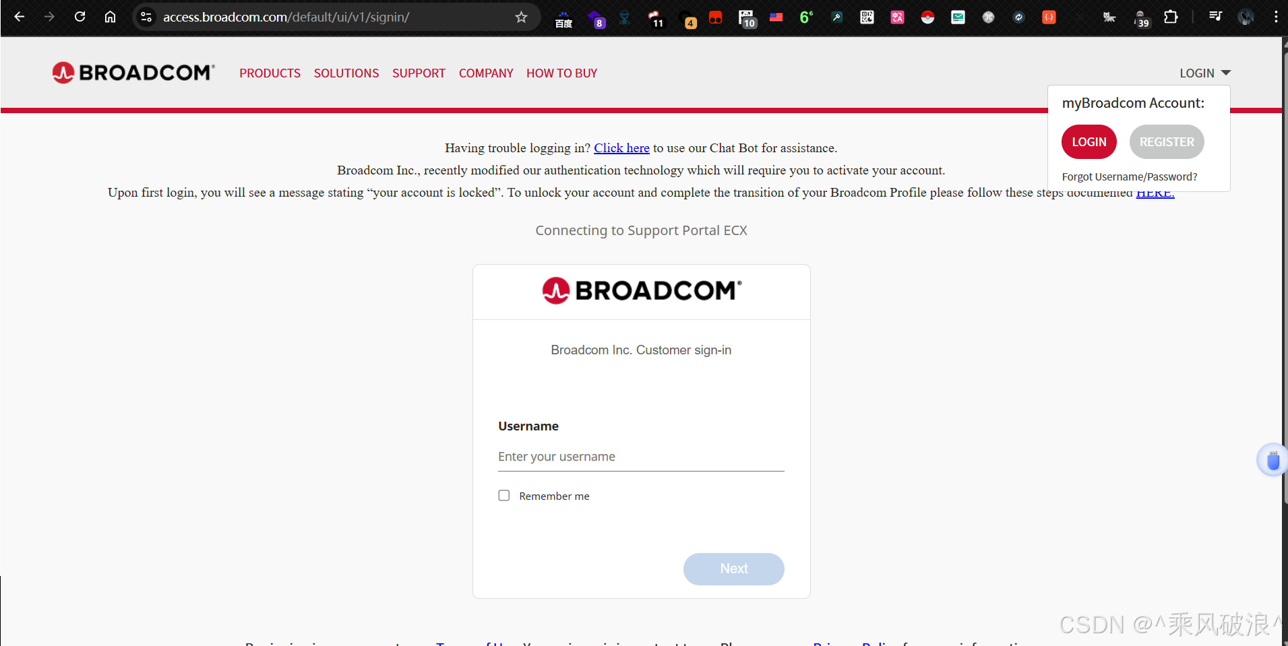The width and height of the screenshot is (1288, 646).
Task: Click the Next button
Action: pyautogui.click(x=733, y=569)
